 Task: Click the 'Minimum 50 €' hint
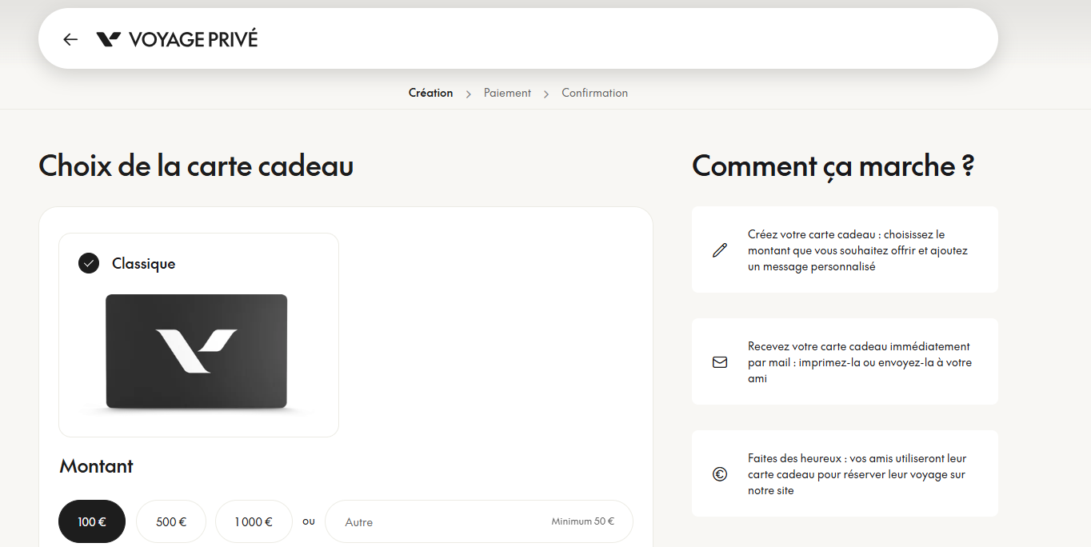coord(582,521)
